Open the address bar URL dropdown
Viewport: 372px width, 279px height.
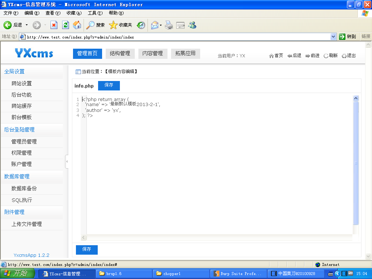[x=333, y=37]
